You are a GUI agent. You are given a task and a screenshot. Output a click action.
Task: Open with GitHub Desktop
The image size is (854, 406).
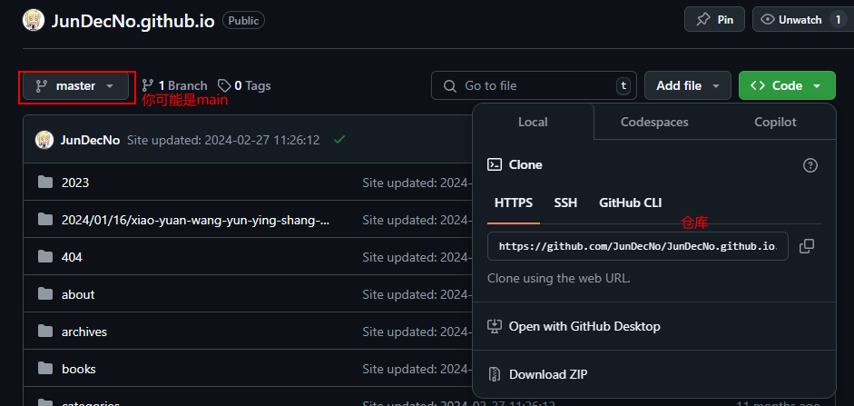tap(584, 326)
